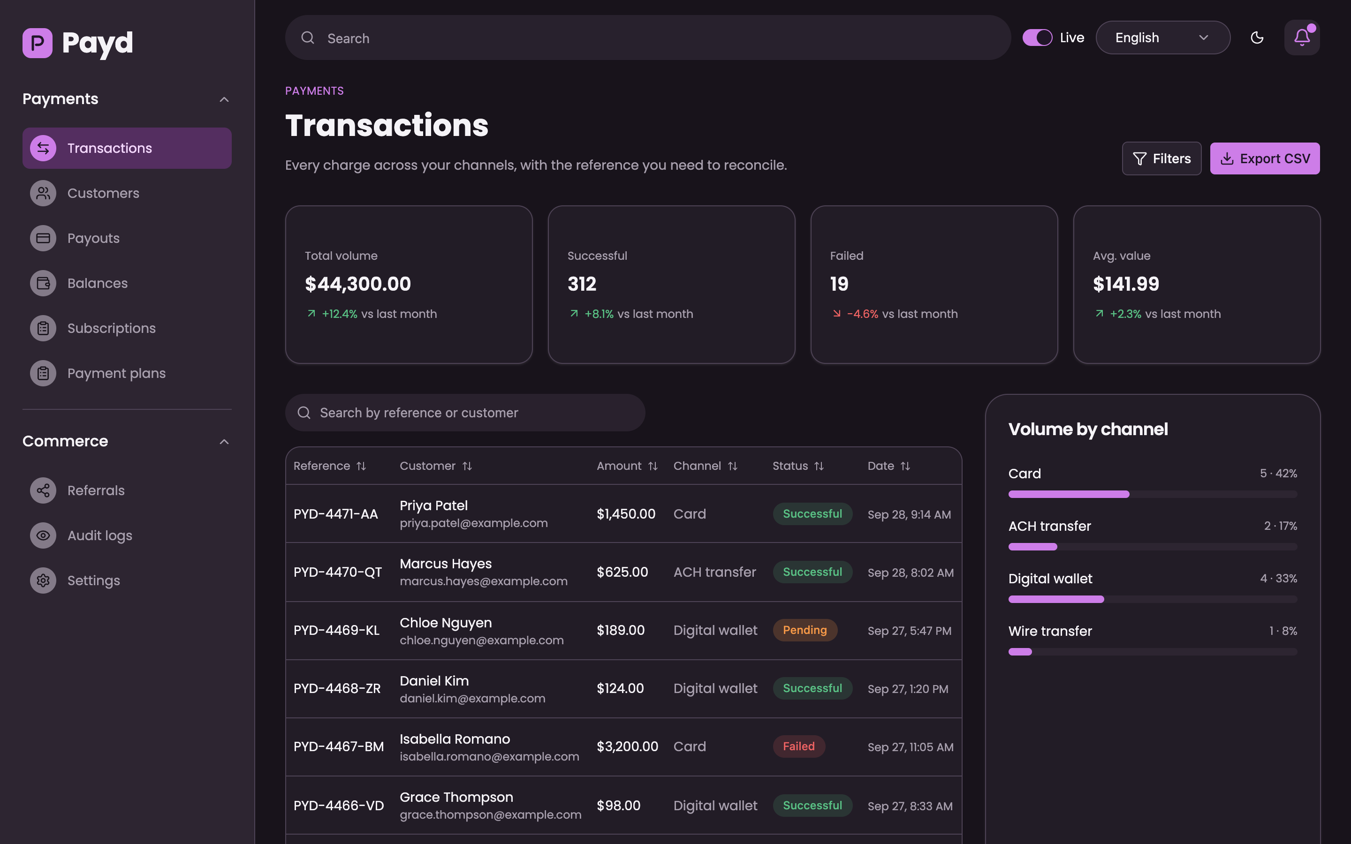
Task: Click the $3,200.00 amount cell
Action: (x=627, y=746)
